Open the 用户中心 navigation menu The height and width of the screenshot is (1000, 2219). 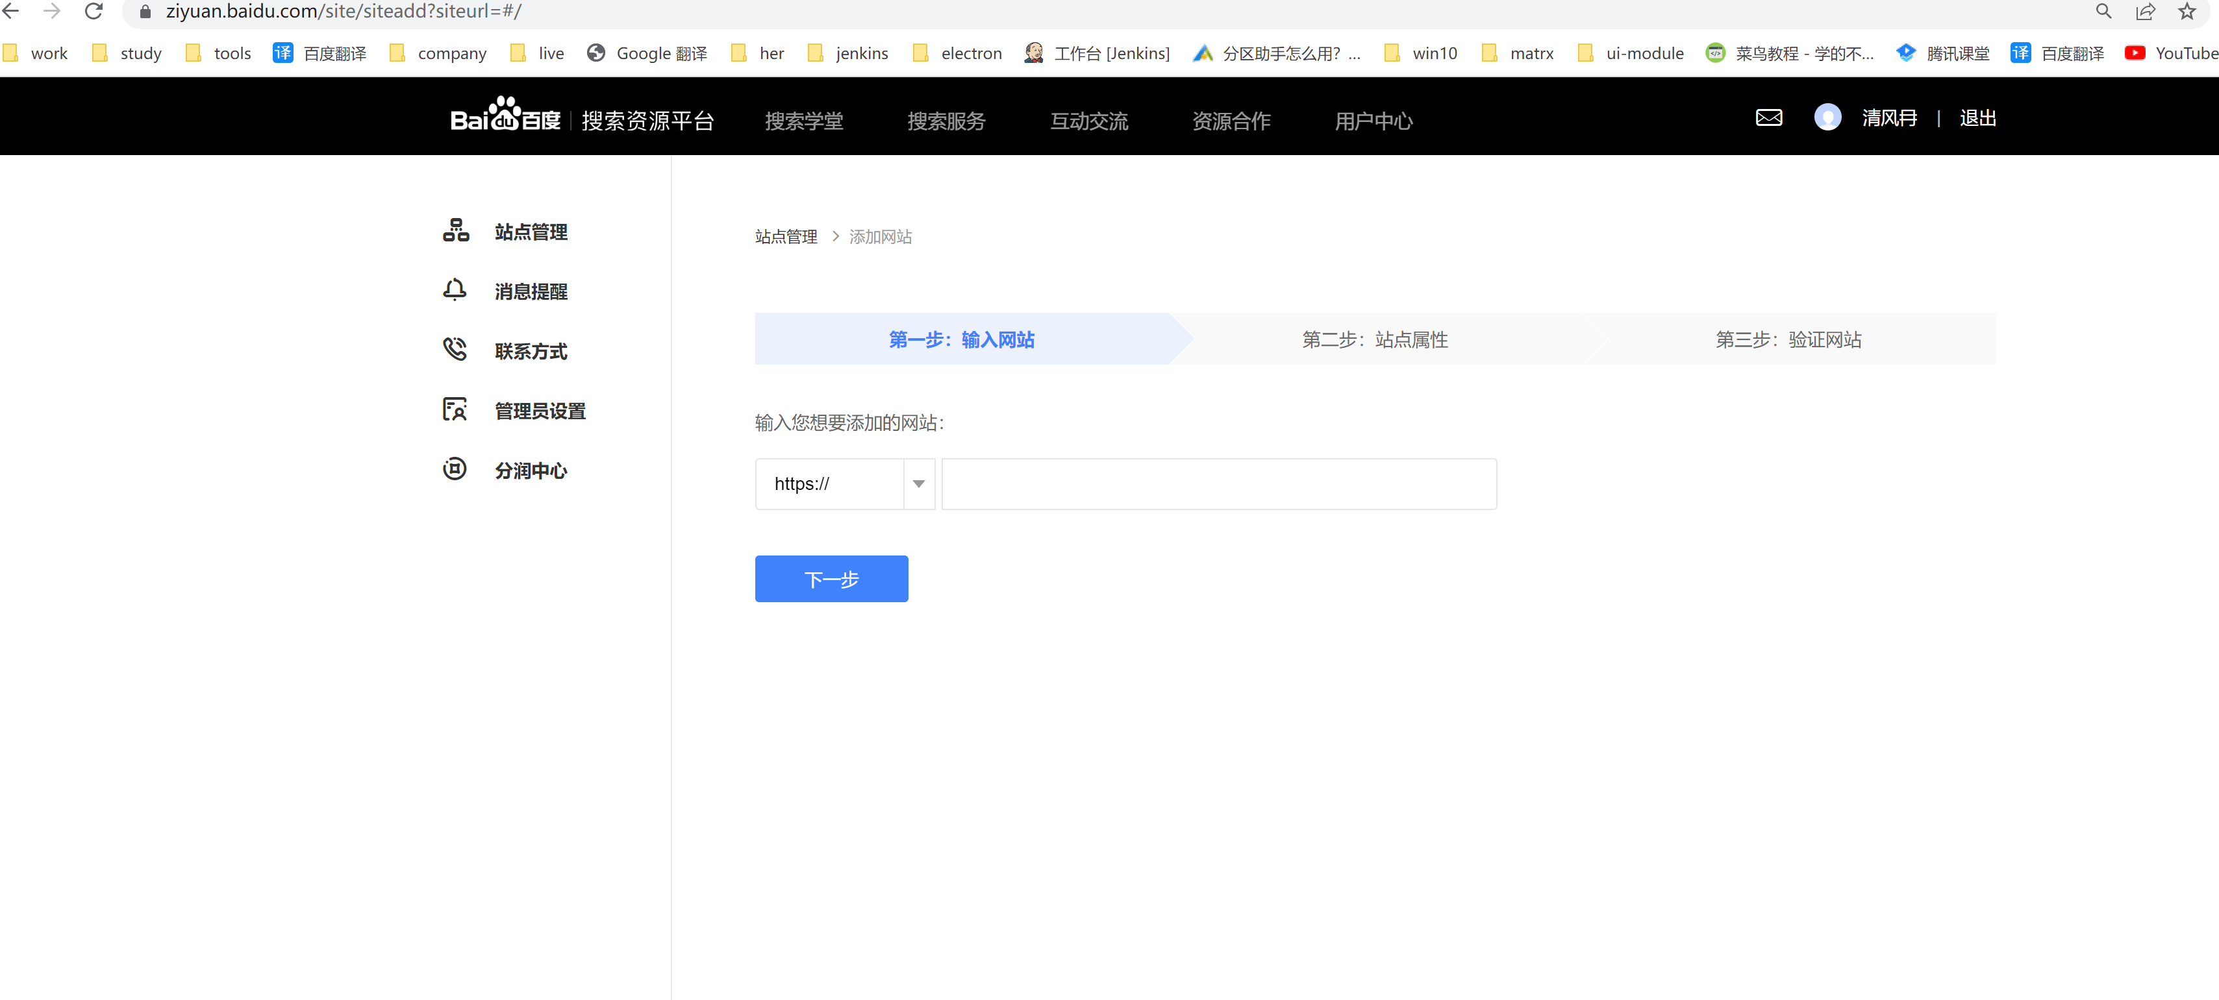tap(1373, 121)
